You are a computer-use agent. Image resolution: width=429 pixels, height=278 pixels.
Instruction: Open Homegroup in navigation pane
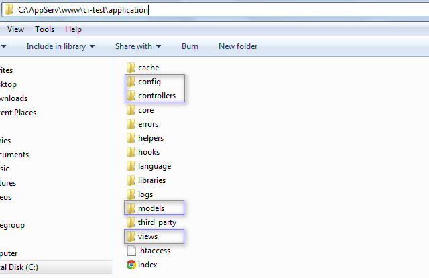[x=12, y=225]
